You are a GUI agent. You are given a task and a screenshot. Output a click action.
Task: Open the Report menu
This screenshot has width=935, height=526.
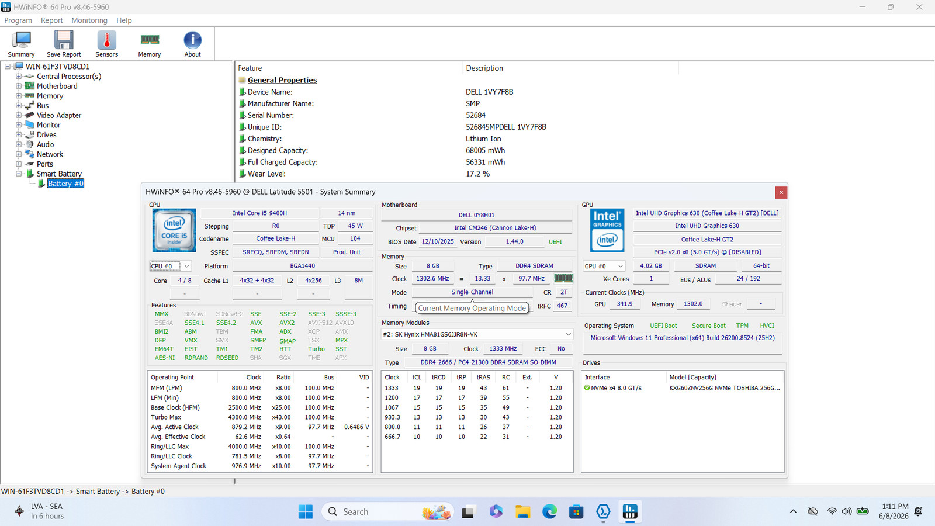(x=51, y=20)
